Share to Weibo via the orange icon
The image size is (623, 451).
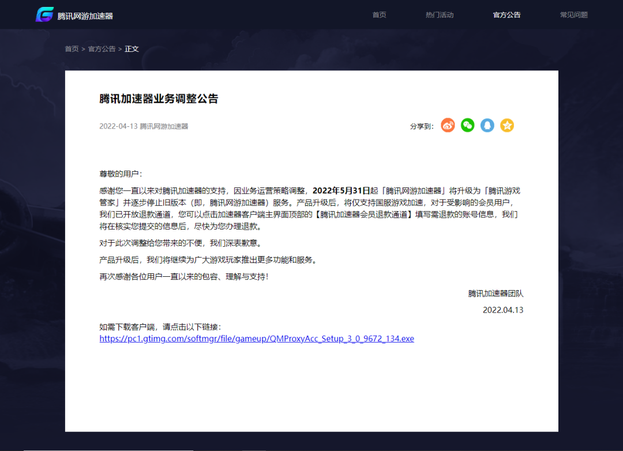[x=448, y=126]
